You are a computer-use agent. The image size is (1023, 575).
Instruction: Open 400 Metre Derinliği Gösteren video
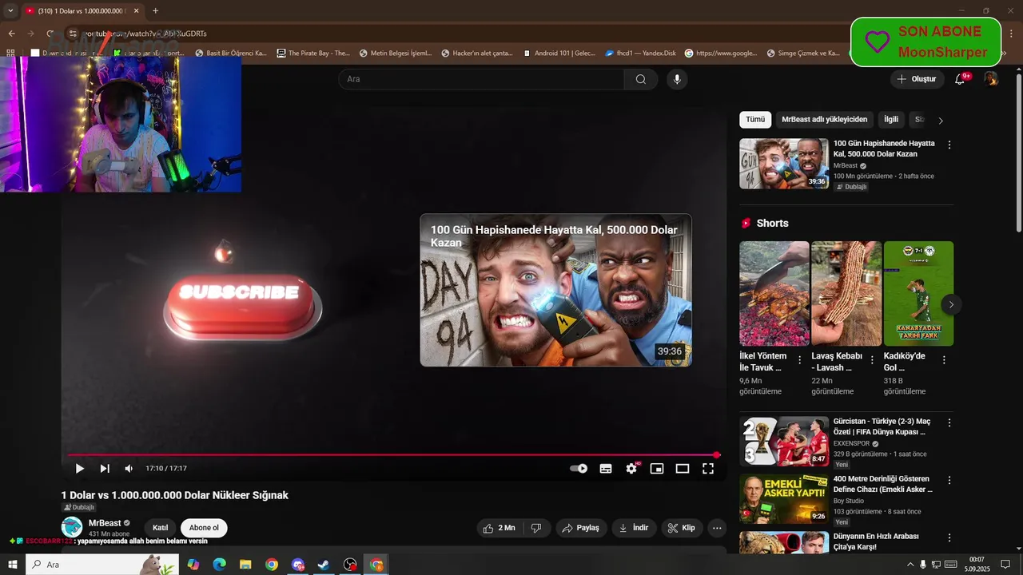784,499
